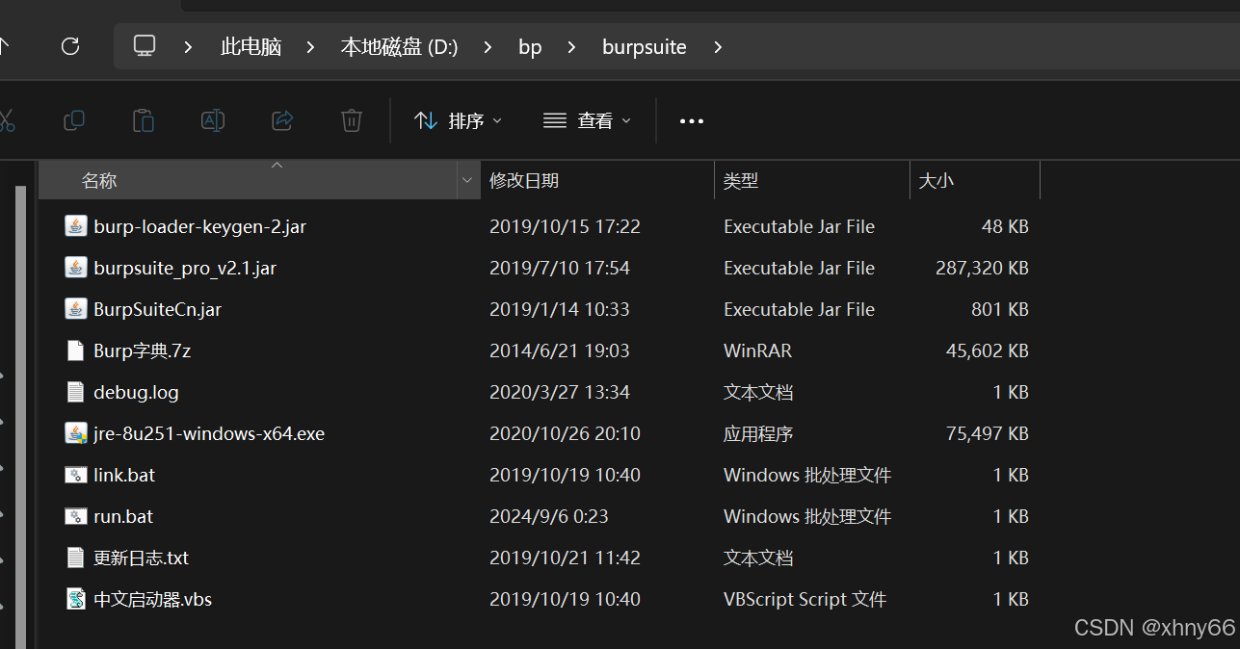The height and width of the screenshot is (649, 1240).
Task: Select BurpSuiteCn.jar file name
Action: coord(158,309)
